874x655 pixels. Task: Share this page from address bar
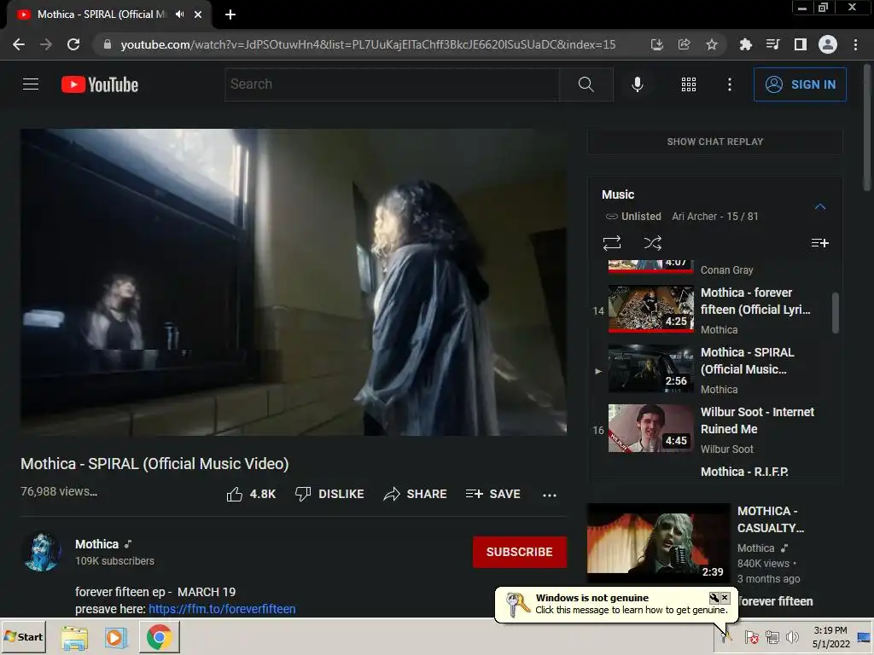pyautogui.click(x=684, y=44)
